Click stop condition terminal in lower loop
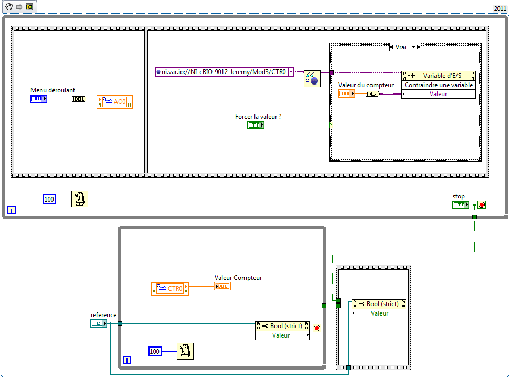This screenshot has width=510, height=378. coord(317,328)
